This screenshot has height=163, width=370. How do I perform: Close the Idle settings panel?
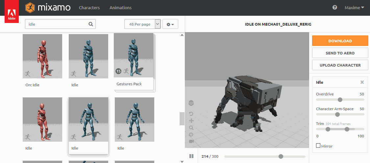tap(362, 82)
